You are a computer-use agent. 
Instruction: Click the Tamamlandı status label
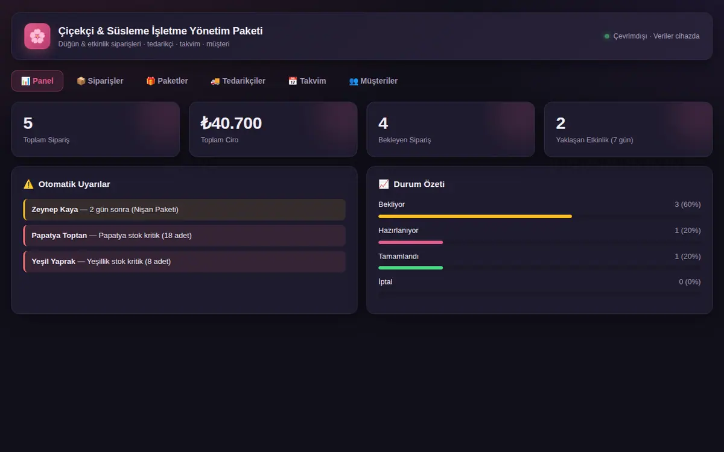click(398, 256)
